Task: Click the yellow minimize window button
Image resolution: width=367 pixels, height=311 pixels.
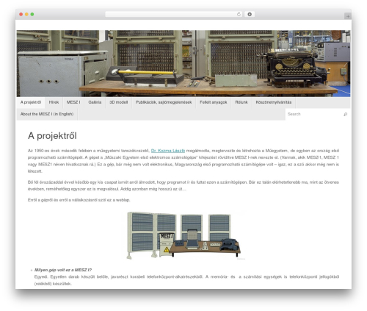Action: coord(26,15)
